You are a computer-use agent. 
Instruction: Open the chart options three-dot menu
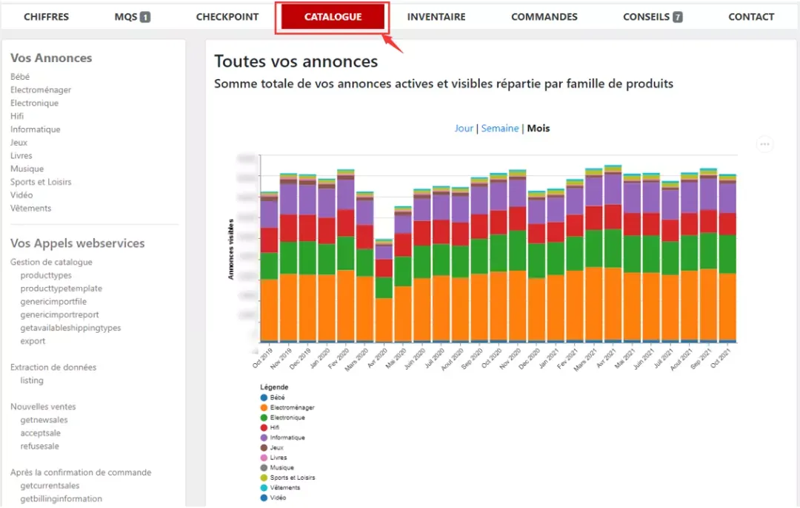pos(764,144)
